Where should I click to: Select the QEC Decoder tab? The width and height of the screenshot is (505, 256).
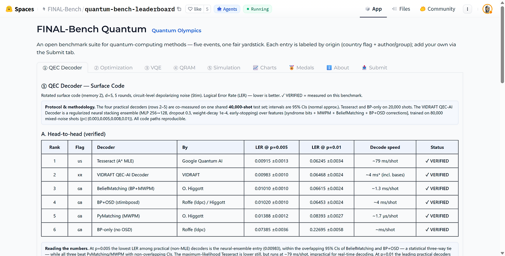pyautogui.click(x=62, y=68)
